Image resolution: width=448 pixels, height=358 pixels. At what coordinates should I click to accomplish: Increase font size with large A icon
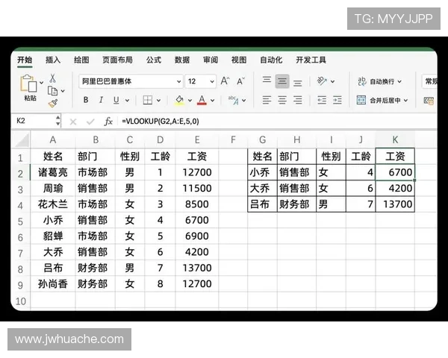225,81
